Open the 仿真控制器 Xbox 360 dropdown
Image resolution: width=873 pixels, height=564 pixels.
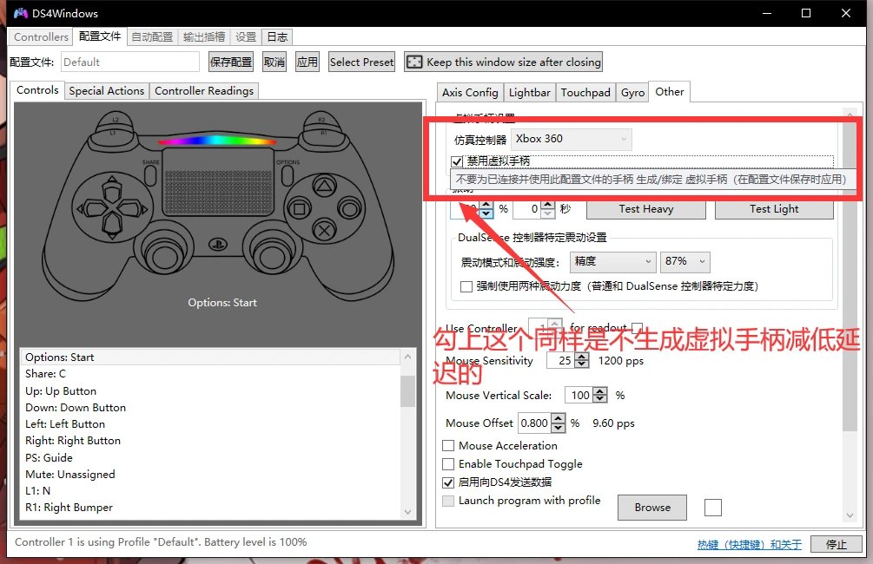pos(572,139)
